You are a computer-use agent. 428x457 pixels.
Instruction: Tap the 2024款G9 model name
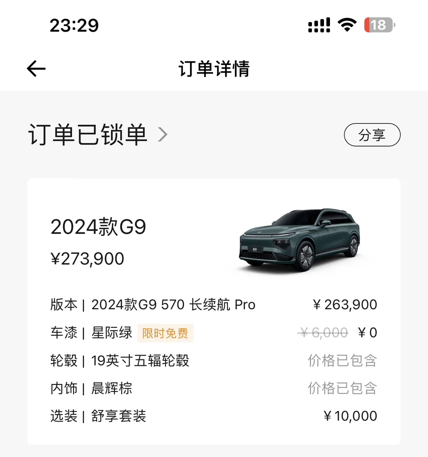tap(98, 227)
